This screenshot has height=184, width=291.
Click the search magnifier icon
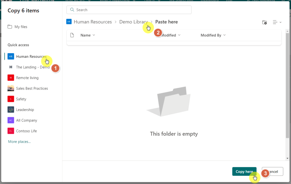pos(72,10)
